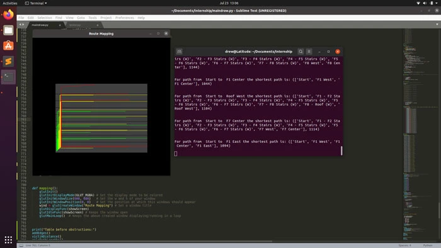Click the horizontal scrollbar at editor bottom
Image resolution: width=441 pixels, height=248 pixels.
click(x=144, y=241)
